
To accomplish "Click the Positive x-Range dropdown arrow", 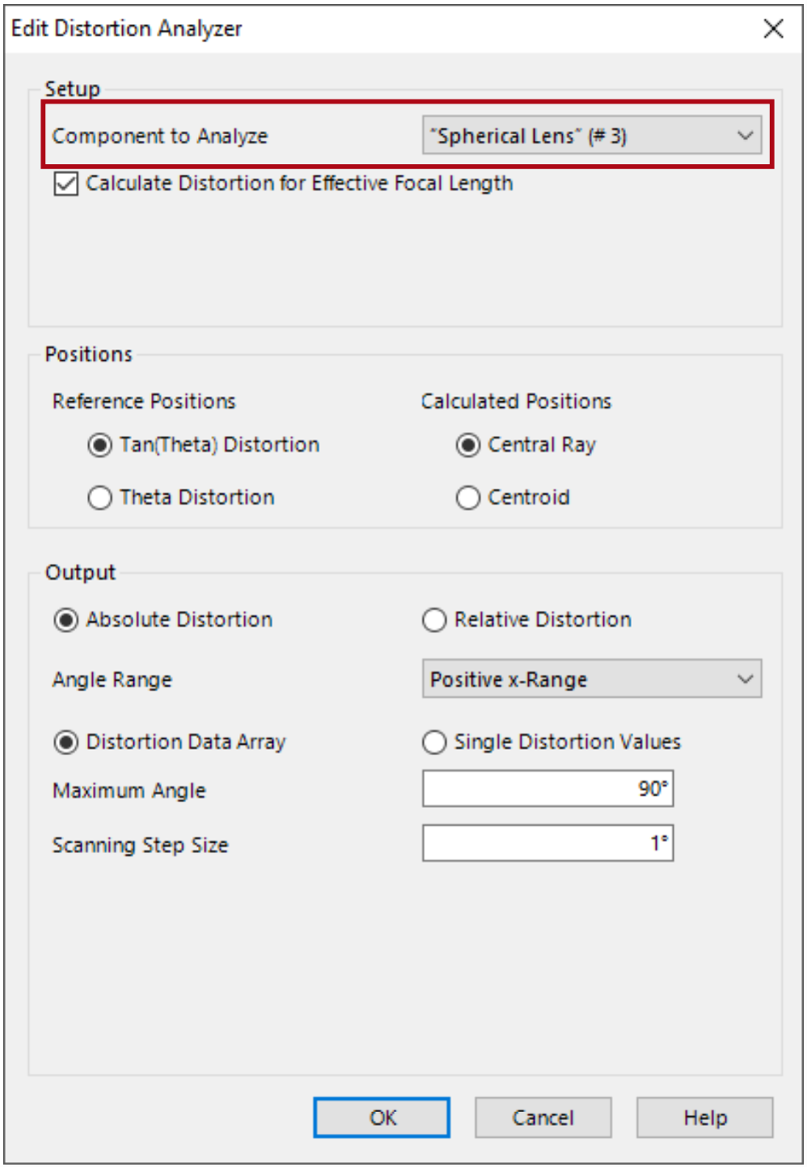I will tap(745, 679).
